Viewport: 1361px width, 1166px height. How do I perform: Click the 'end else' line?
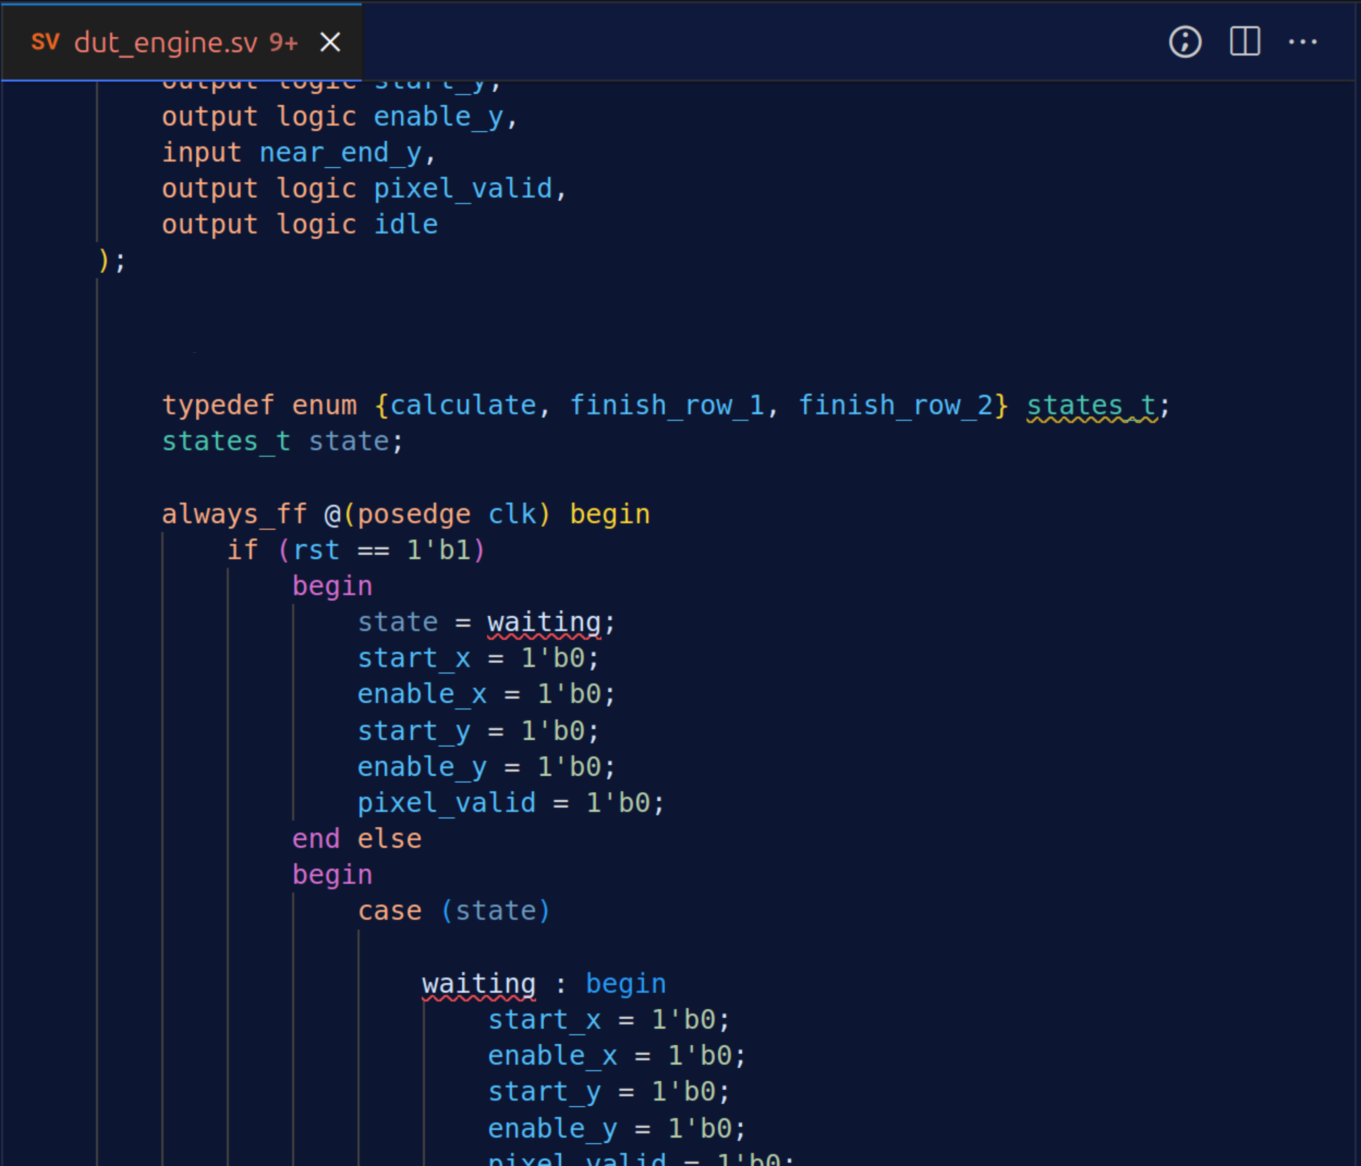click(x=357, y=839)
